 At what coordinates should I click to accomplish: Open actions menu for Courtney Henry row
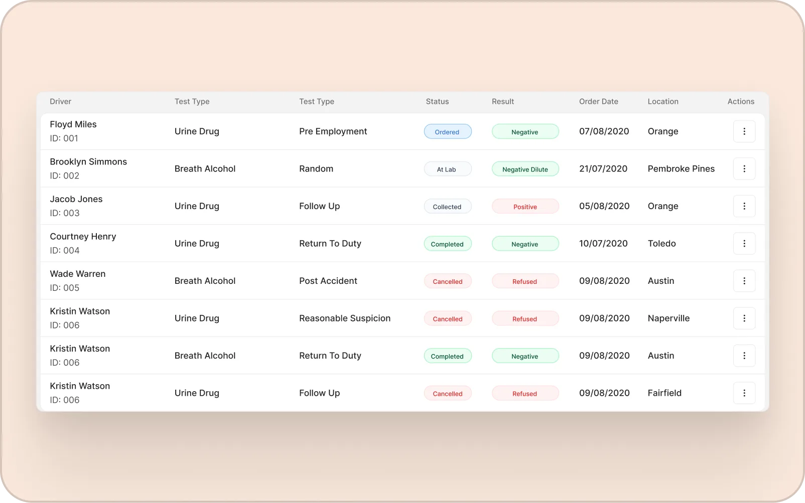pyautogui.click(x=744, y=244)
